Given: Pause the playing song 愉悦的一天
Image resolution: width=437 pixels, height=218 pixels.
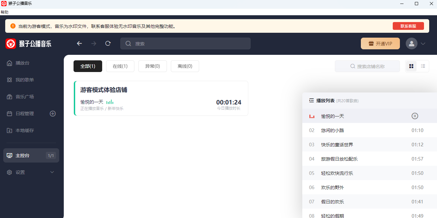Looking at the screenshot, I should (415, 116).
